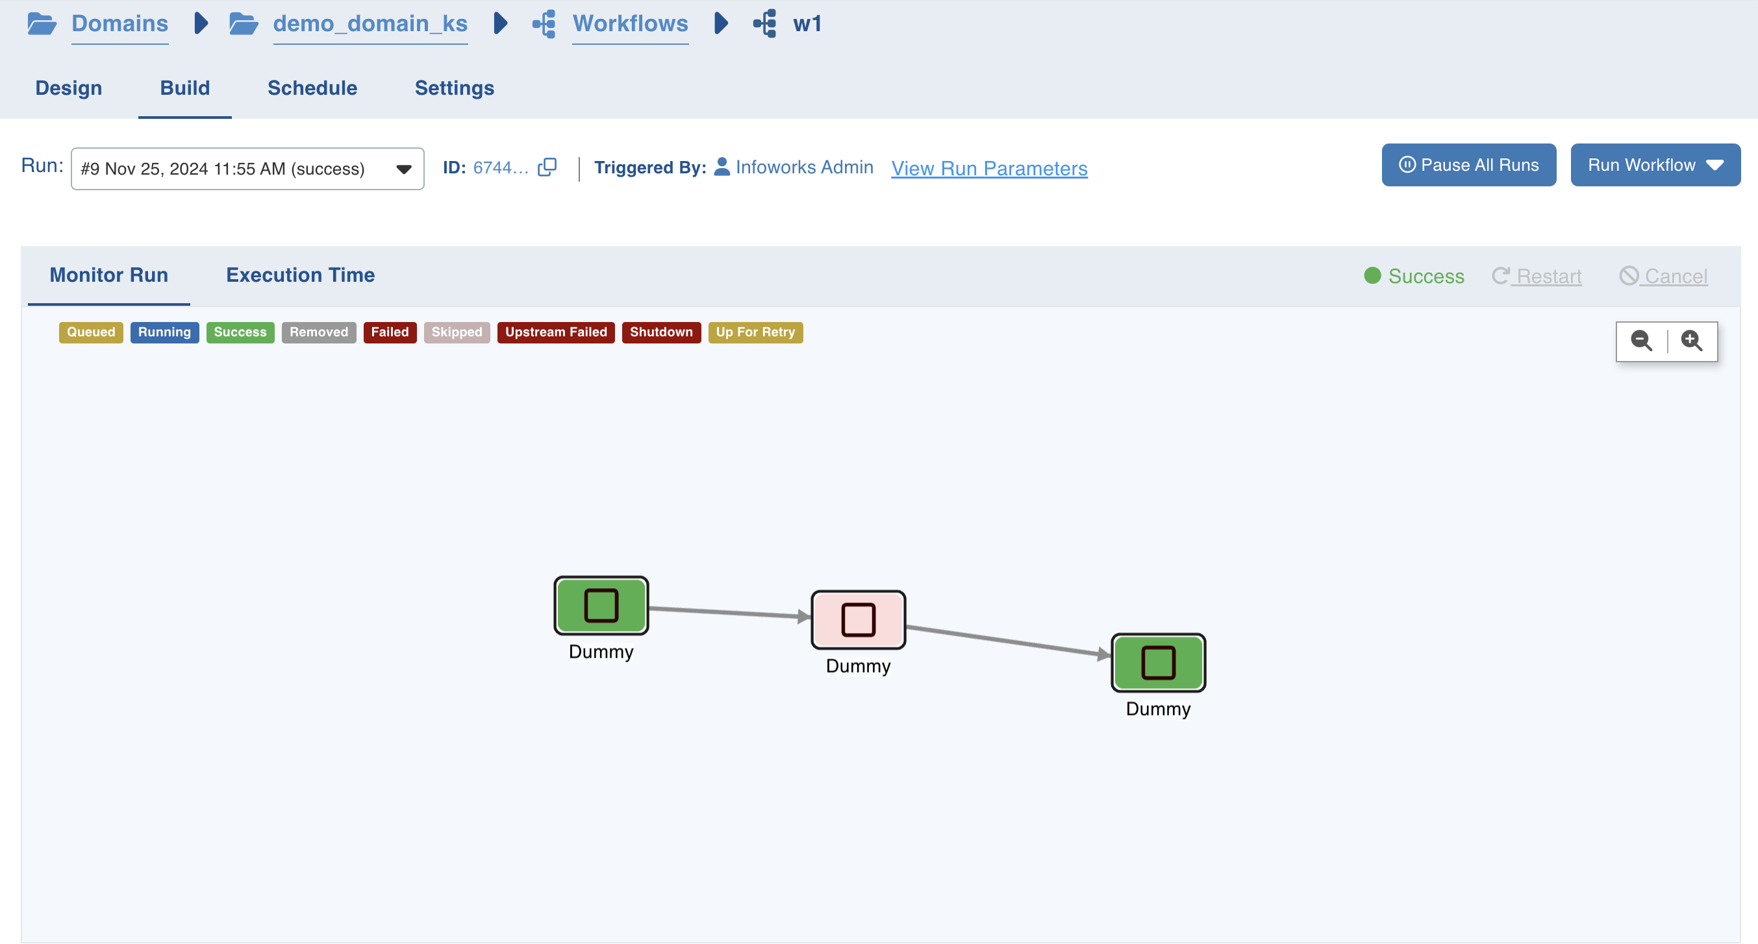
Task: Click the Failed legend badge
Action: point(390,332)
